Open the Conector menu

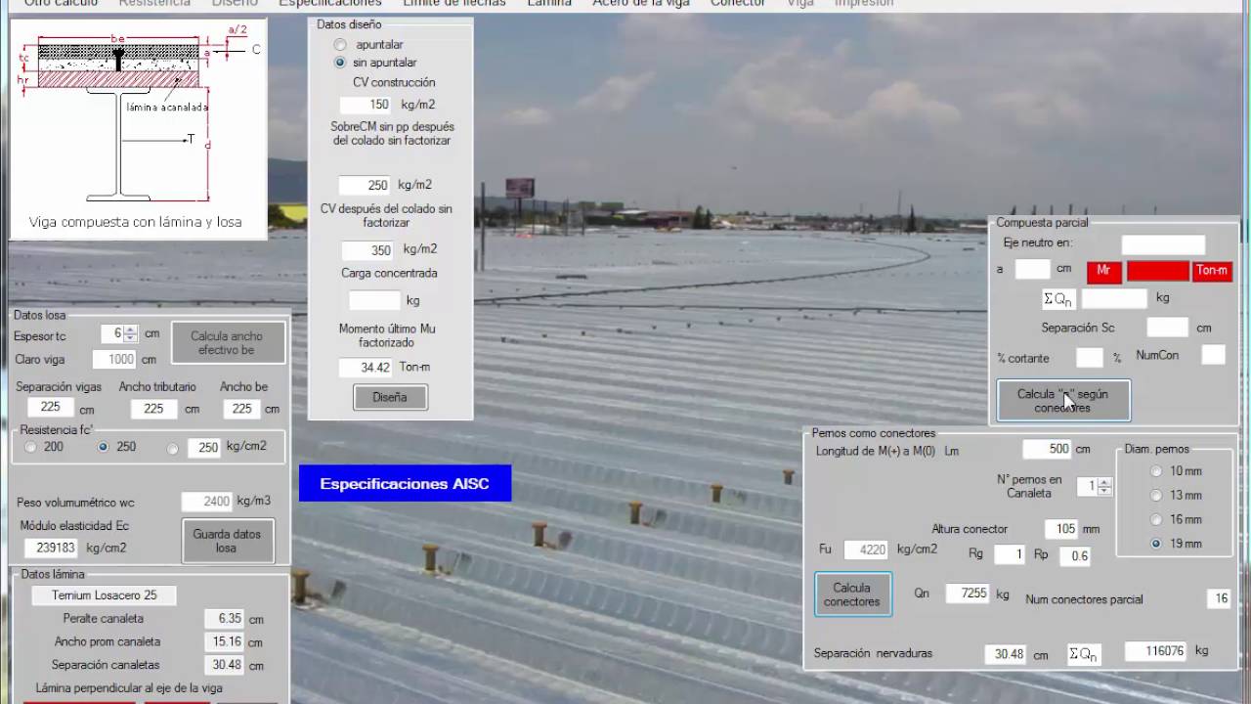tap(738, 4)
